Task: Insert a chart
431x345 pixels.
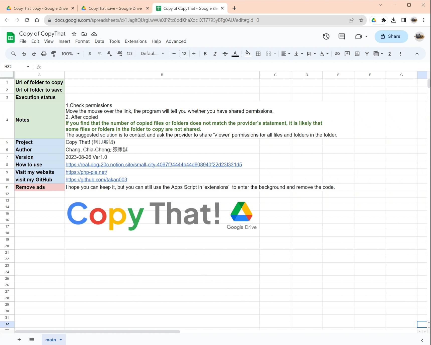Action: click(357, 54)
